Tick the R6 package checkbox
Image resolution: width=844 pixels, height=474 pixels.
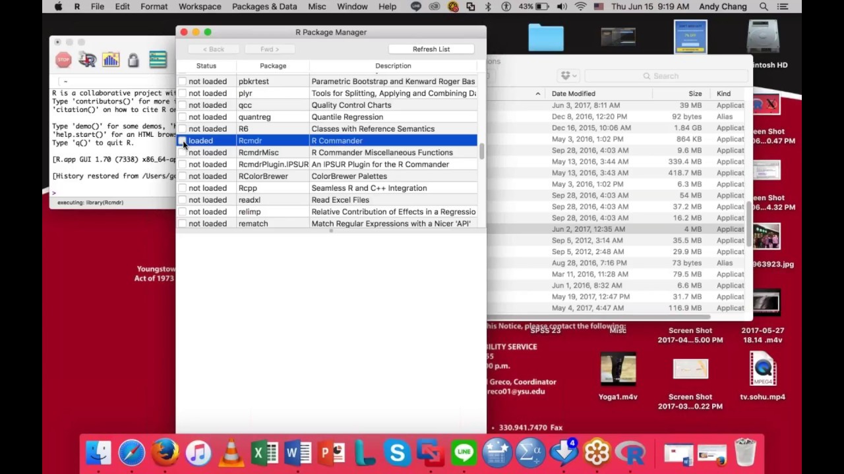[182, 129]
